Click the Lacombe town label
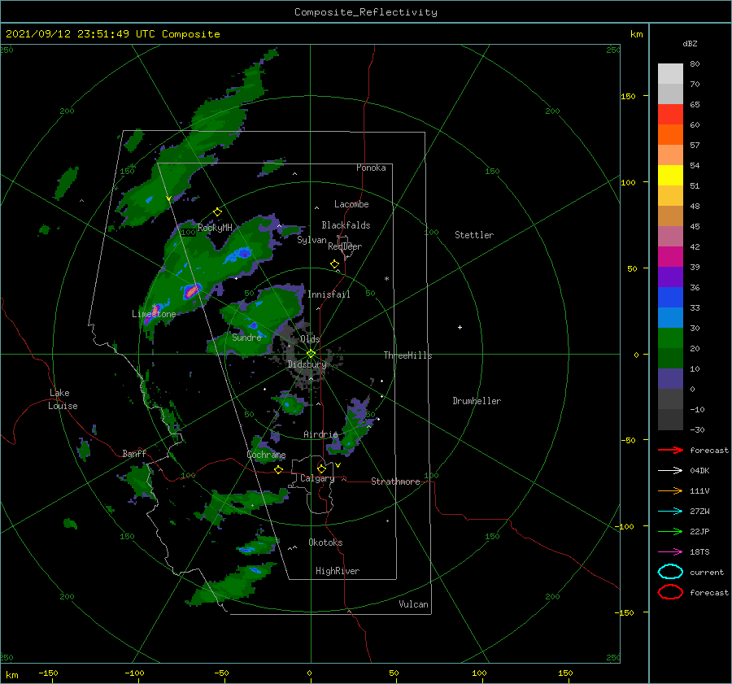This screenshot has height=684, width=732. click(351, 204)
